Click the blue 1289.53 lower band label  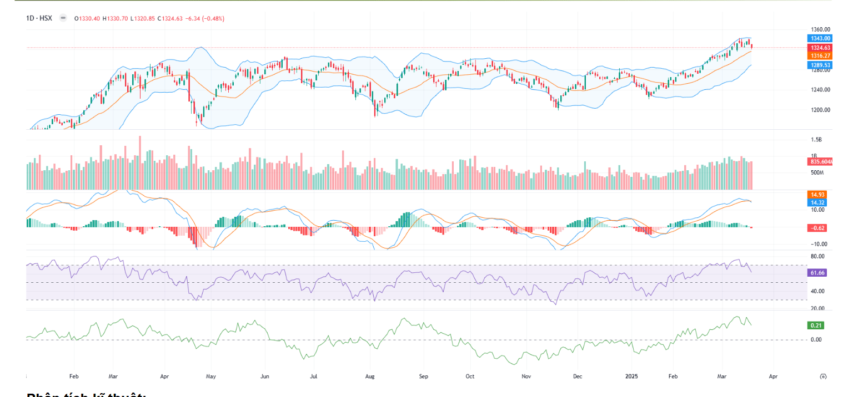819,65
